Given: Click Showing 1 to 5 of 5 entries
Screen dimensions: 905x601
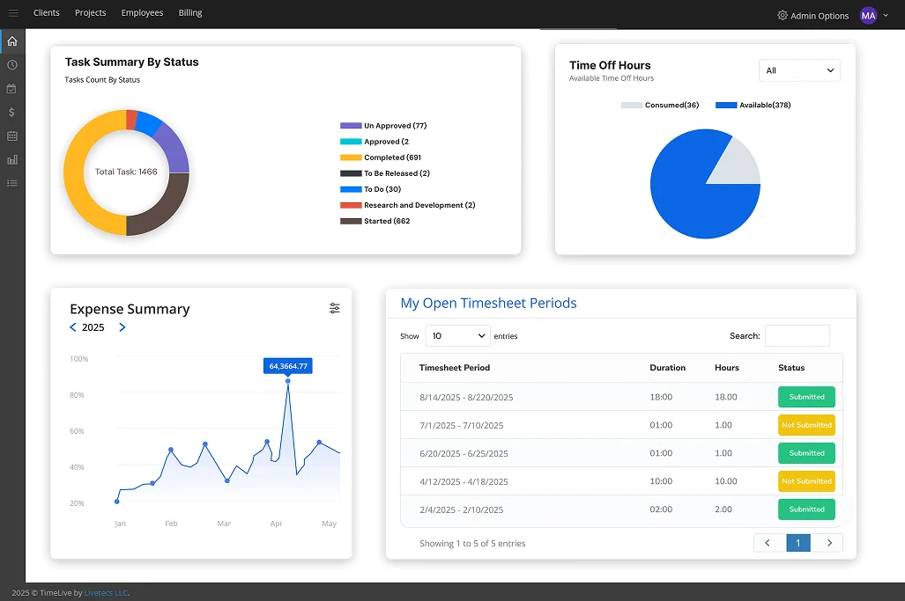Looking at the screenshot, I should click(x=472, y=544).
